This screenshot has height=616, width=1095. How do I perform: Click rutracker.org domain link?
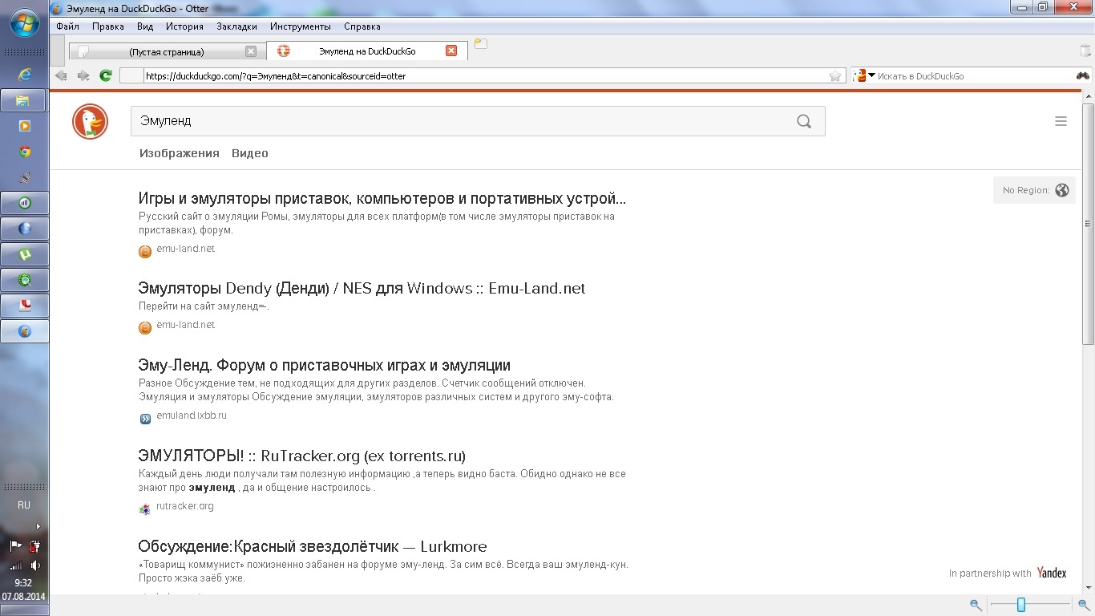pos(185,506)
